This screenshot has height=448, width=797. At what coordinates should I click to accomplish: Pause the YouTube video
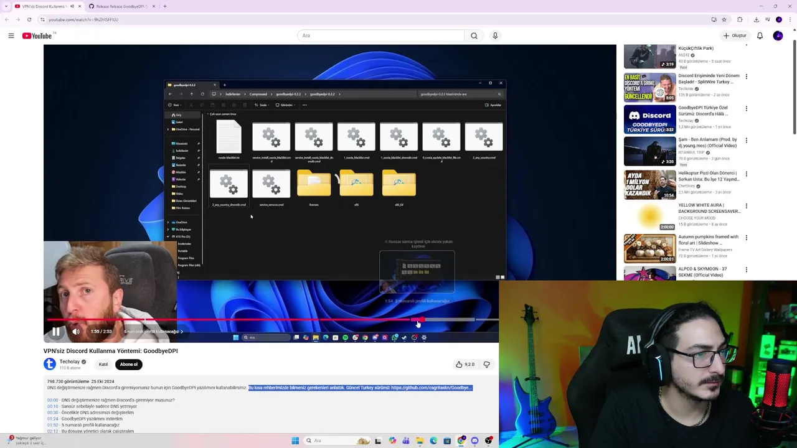coord(56,332)
